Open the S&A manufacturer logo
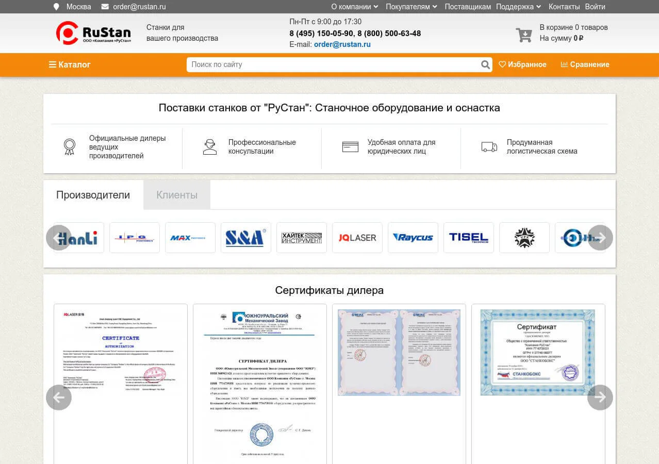This screenshot has height=464, width=659. [x=246, y=238]
